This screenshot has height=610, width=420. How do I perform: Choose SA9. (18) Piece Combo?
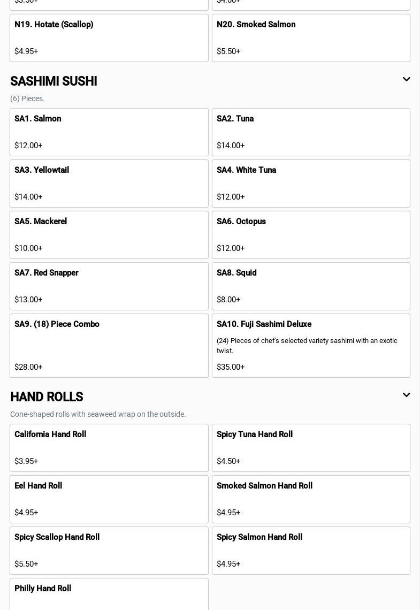coord(109,346)
